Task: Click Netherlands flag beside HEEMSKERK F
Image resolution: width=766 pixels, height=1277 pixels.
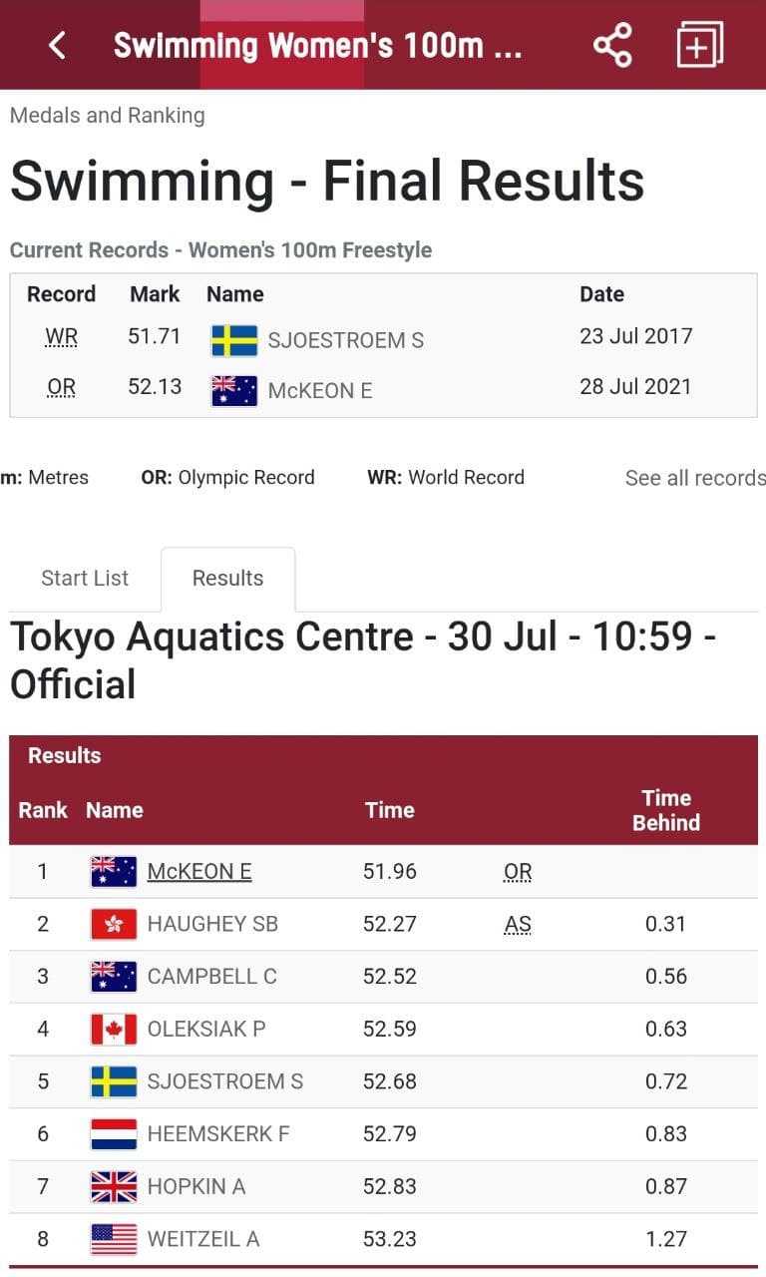Action: 114,1133
